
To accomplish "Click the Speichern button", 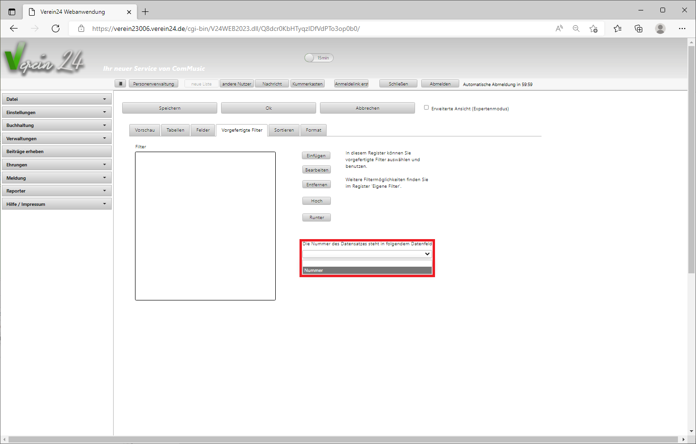I will click(170, 108).
